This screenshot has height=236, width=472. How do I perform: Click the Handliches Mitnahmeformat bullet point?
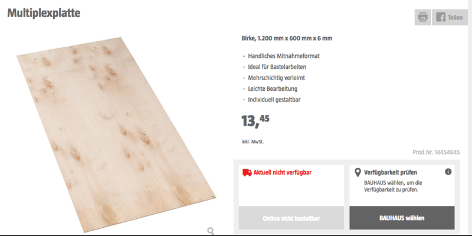pyautogui.click(x=284, y=56)
